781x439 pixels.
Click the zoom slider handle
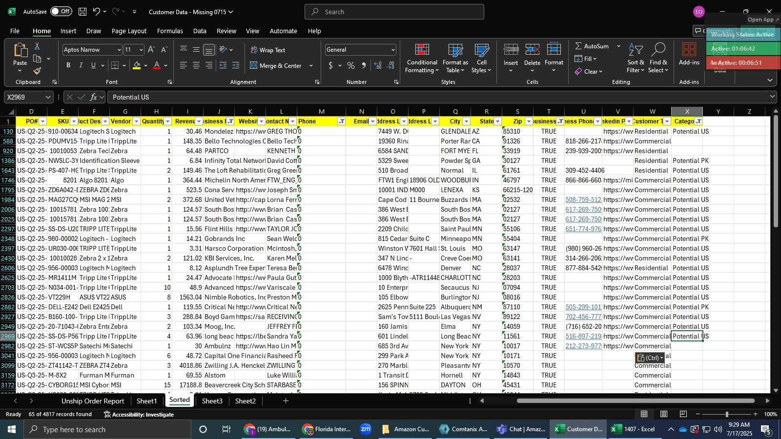727,414
